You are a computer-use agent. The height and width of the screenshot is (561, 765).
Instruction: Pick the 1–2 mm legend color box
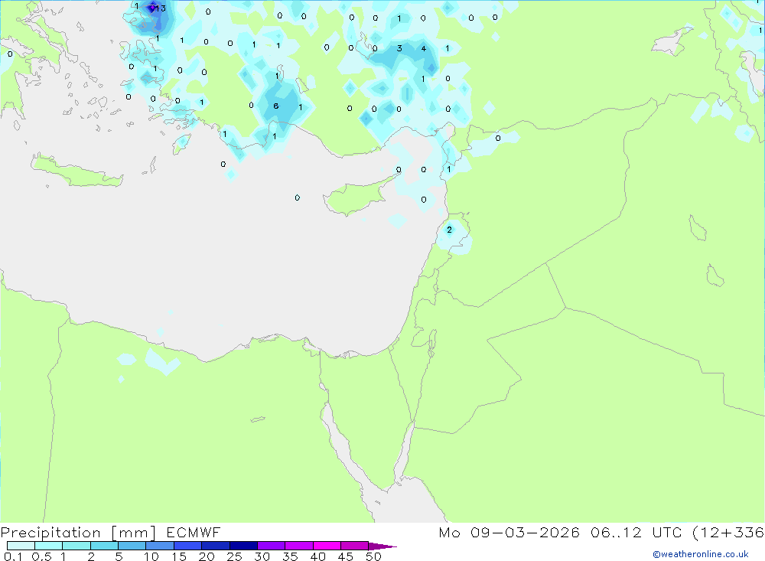pyautogui.click(x=76, y=546)
